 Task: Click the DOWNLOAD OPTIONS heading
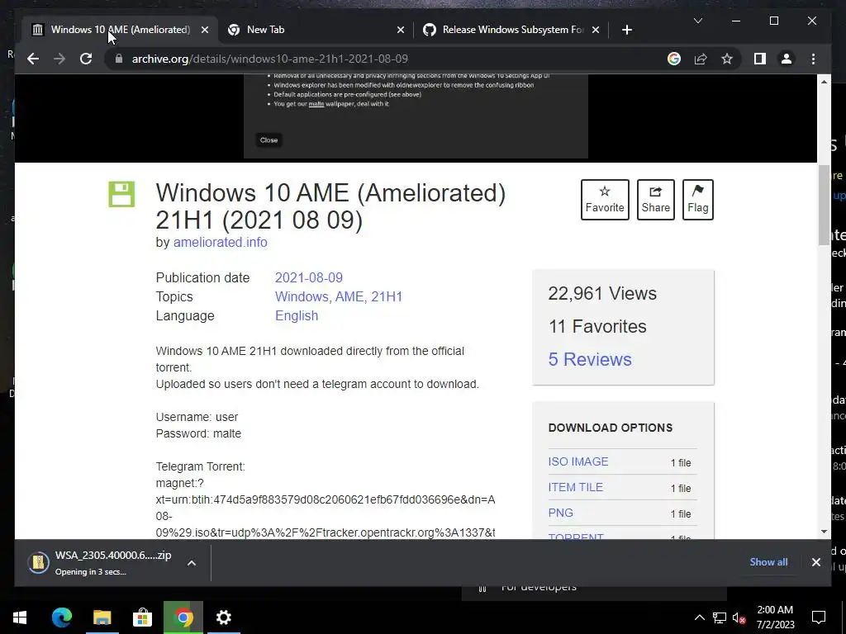pos(611,428)
